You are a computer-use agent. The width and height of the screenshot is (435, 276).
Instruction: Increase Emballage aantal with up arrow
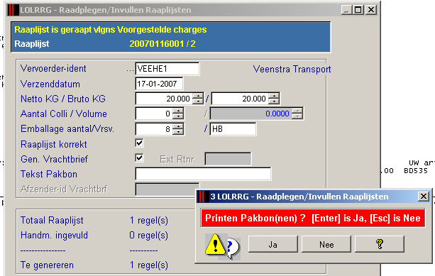(178, 126)
